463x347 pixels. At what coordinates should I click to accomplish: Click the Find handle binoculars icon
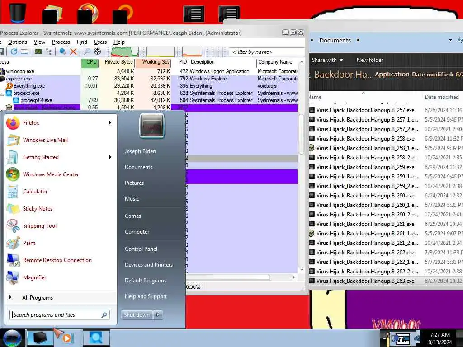click(x=87, y=52)
